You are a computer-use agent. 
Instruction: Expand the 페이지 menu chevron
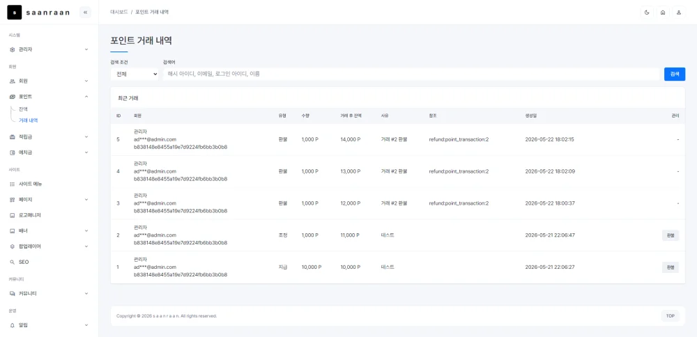pyautogui.click(x=86, y=200)
